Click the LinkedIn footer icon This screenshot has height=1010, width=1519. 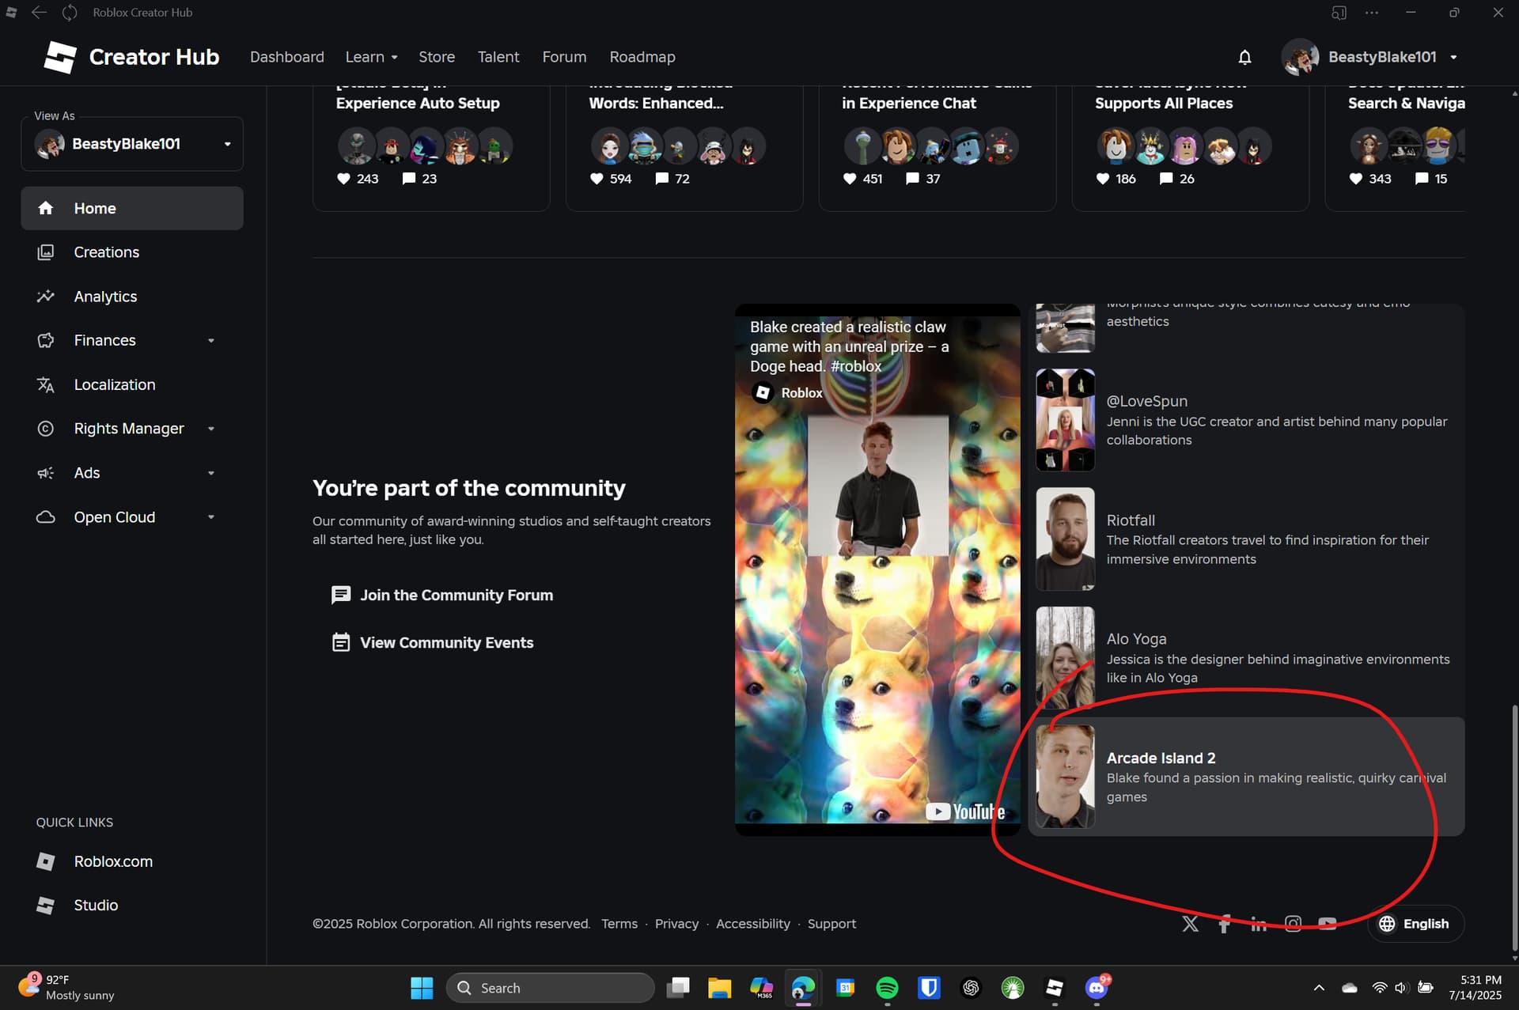click(1258, 923)
